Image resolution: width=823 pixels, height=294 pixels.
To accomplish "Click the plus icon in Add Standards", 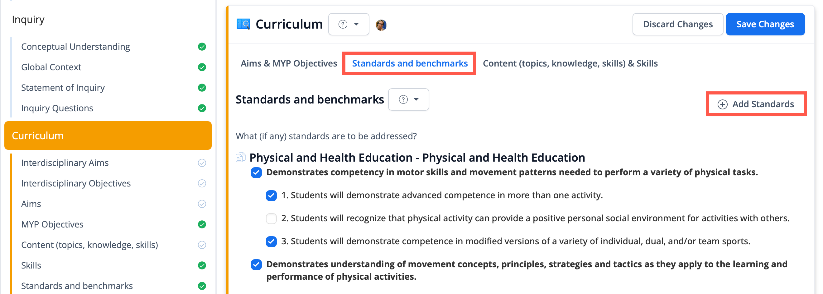I will [x=722, y=104].
